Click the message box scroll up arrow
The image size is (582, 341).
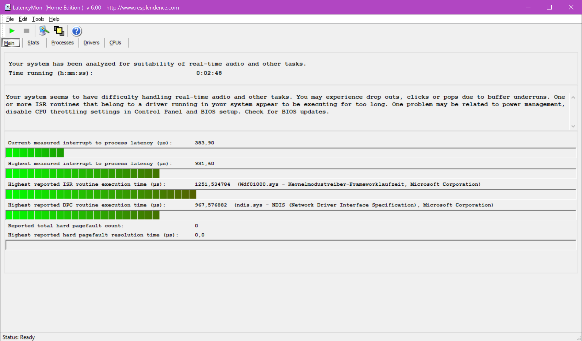573,97
